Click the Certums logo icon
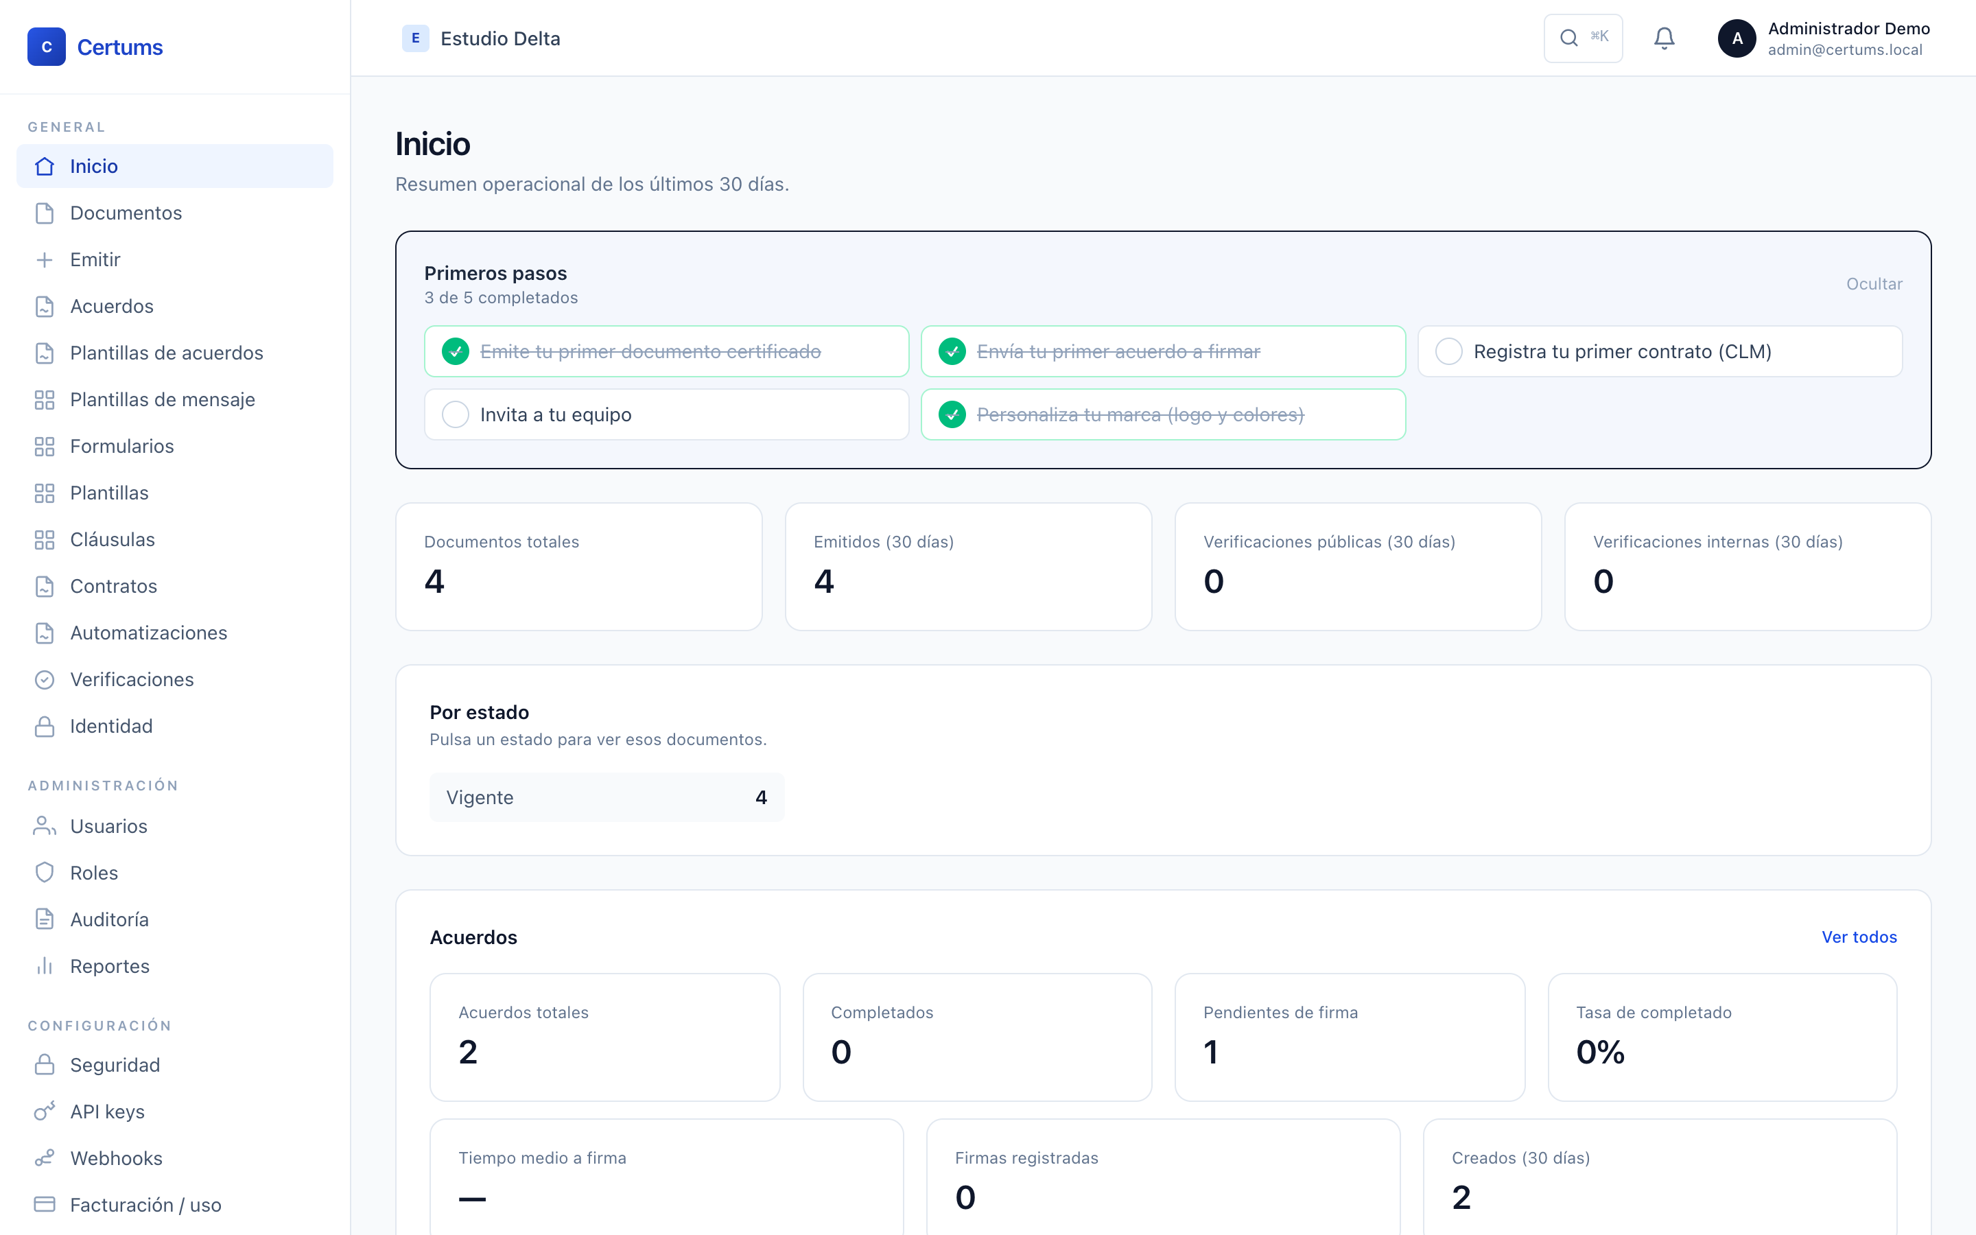The height and width of the screenshot is (1235, 1976). pos(47,47)
